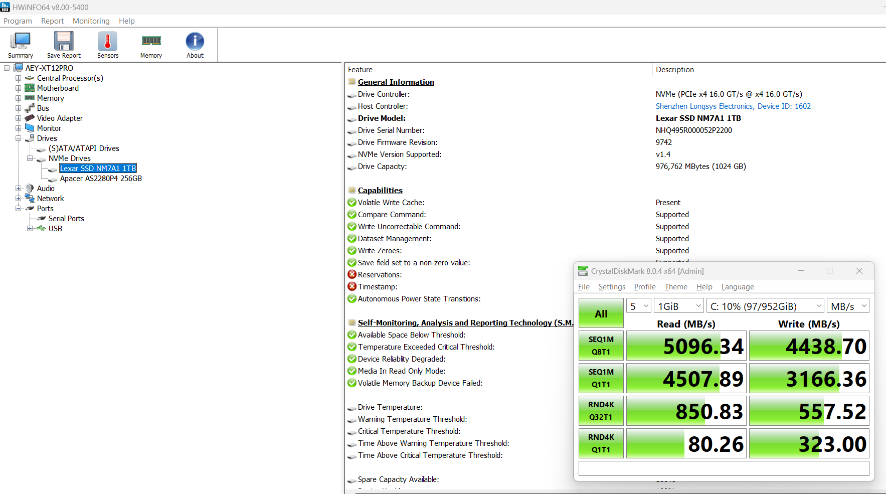
Task: Click the HWiNFO64 title bar icon
Action: pyautogui.click(x=5, y=7)
